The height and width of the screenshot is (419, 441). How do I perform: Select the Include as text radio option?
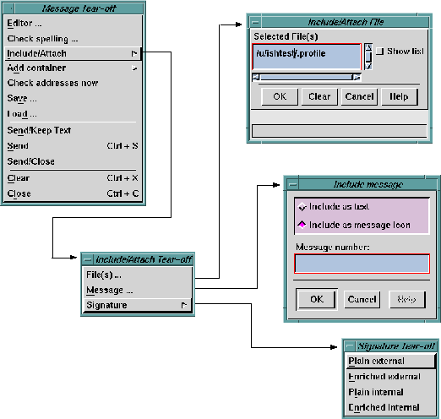point(302,207)
